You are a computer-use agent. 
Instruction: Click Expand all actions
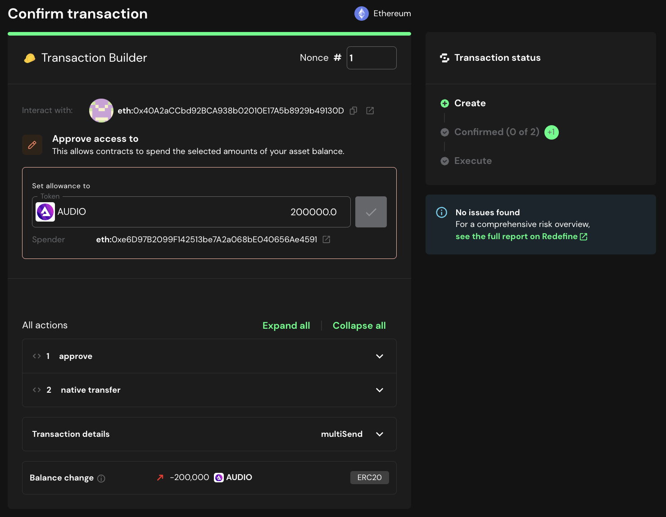[286, 326]
